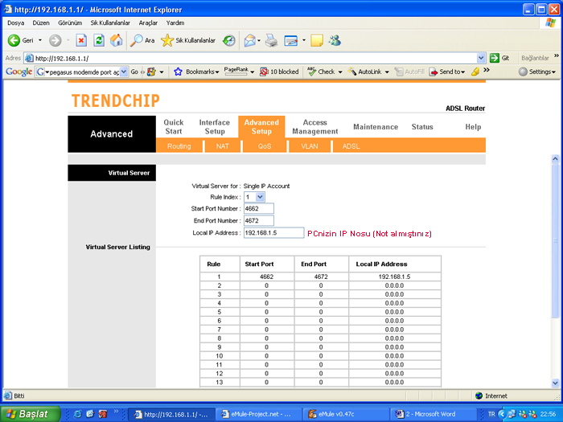Click the spell Check icon
563x422 pixels.
312,72
